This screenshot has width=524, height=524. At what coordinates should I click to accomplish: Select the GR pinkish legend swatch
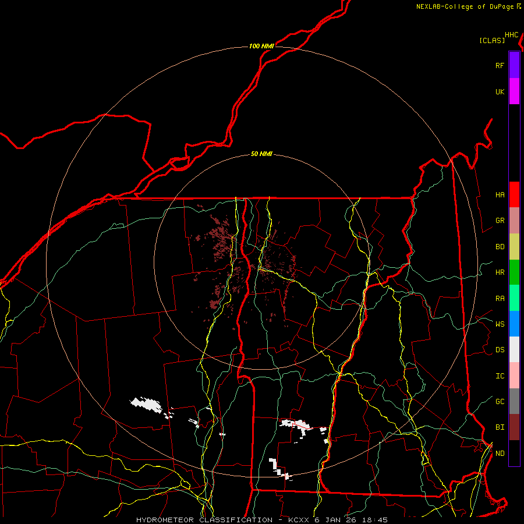(x=514, y=220)
